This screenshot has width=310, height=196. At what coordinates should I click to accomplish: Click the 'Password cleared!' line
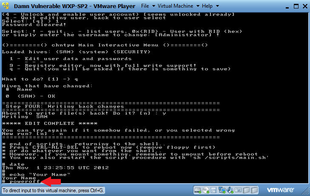(x=34, y=25)
